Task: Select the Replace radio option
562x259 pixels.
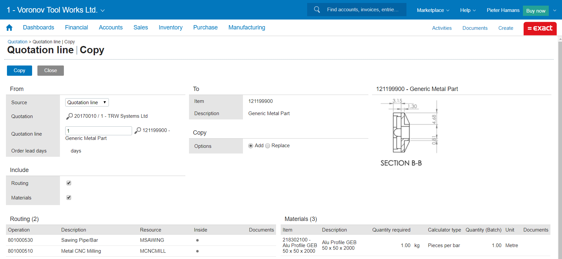Action: point(268,146)
